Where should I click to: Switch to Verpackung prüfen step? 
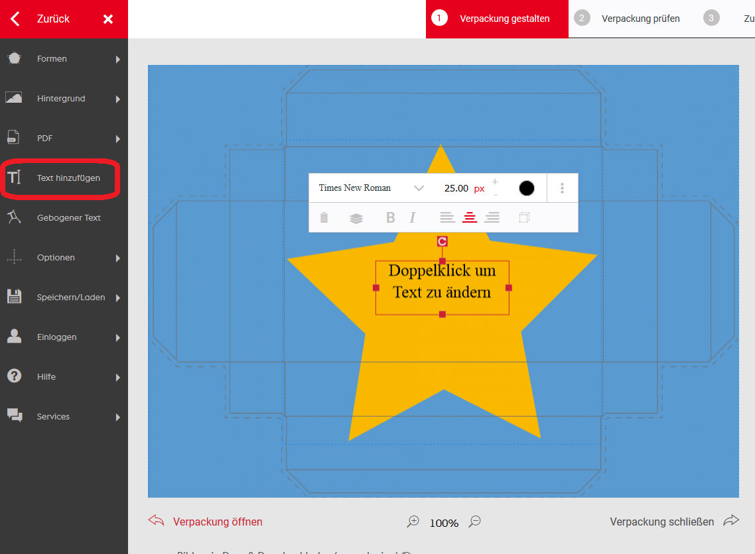pos(628,19)
